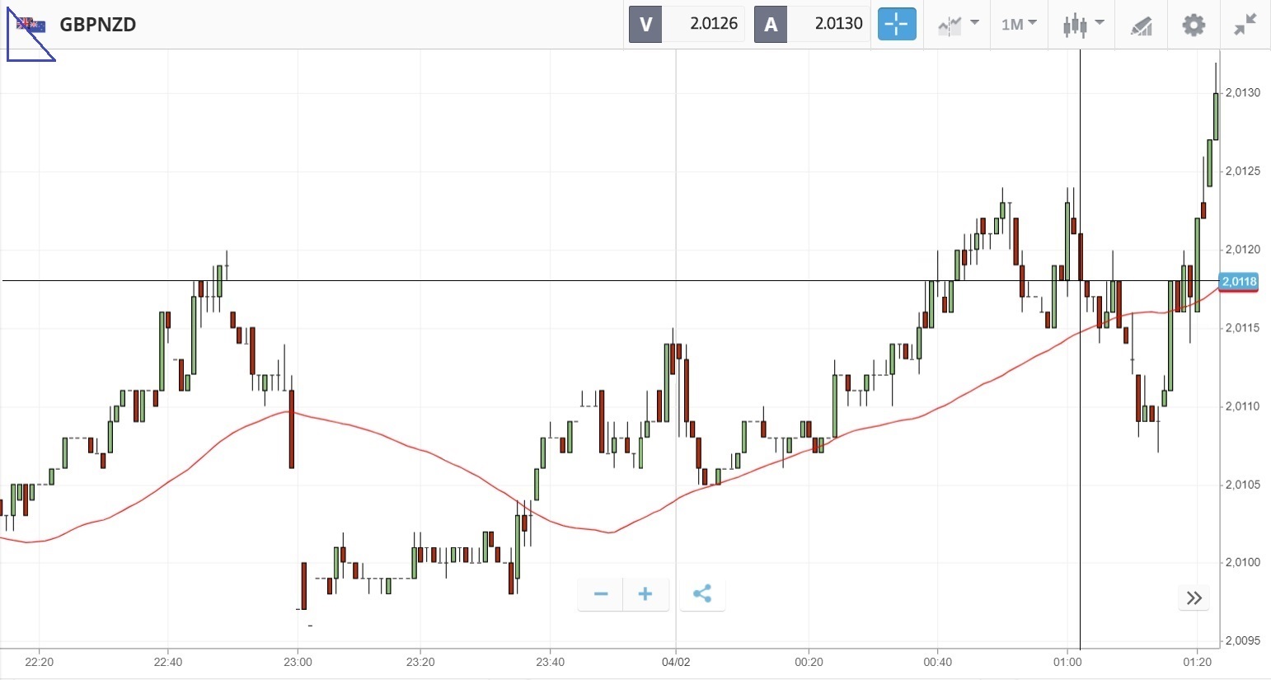This screenshot has height=680, width=1271.
Task: Click the 2,0130 price axis label
Action: [1242, 93]
